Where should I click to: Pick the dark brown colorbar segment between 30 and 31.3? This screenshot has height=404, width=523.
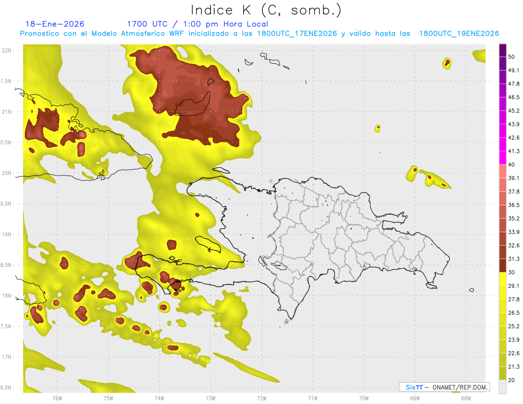pyautogui.click(x=503, y=265)
